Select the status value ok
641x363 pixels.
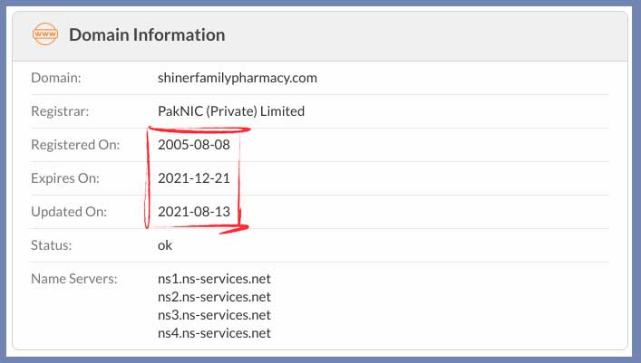(x=165, y=244)
